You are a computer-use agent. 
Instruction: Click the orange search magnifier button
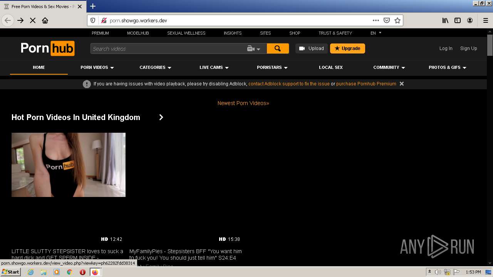pyautogui.click(x=278, y=48)
